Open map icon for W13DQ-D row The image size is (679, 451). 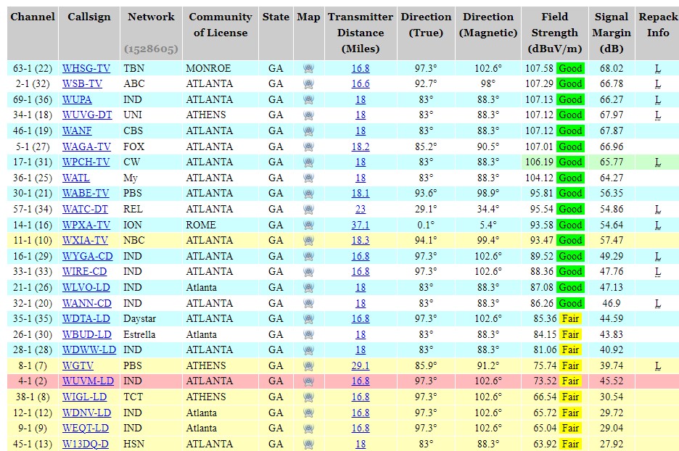tap(308, 444)
